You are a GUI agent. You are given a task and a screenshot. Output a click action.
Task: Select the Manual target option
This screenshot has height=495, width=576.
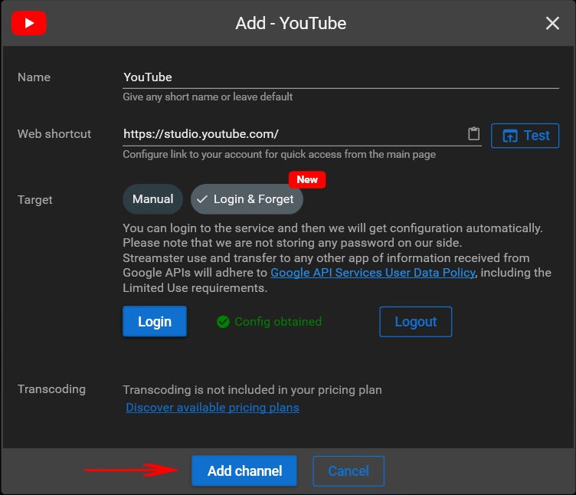(x=152, y=199)
